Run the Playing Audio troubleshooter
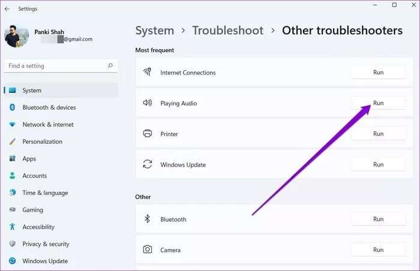420x271 pixels. (378, 103)
